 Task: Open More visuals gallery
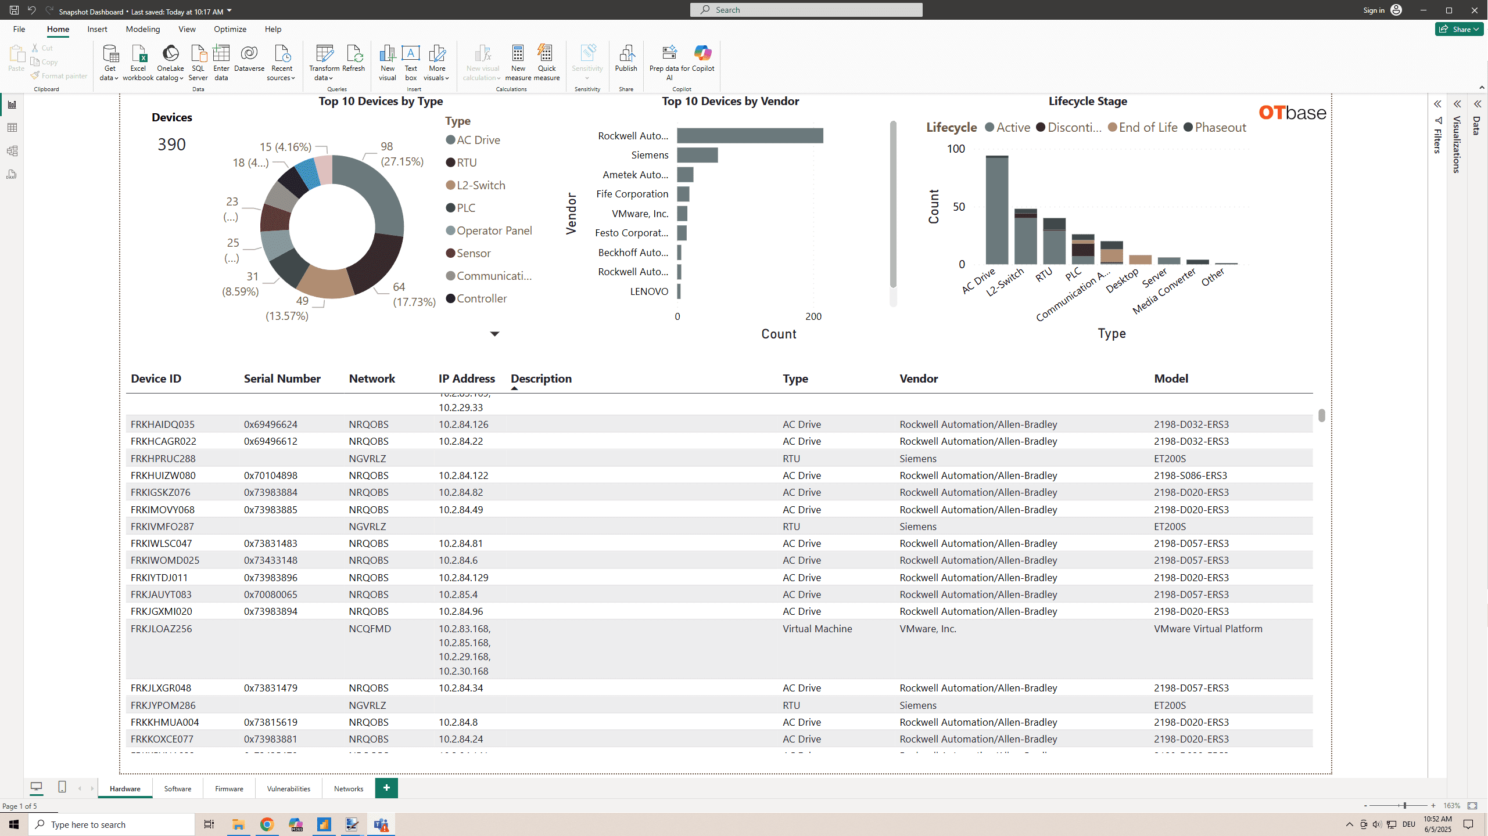point(437,63)
